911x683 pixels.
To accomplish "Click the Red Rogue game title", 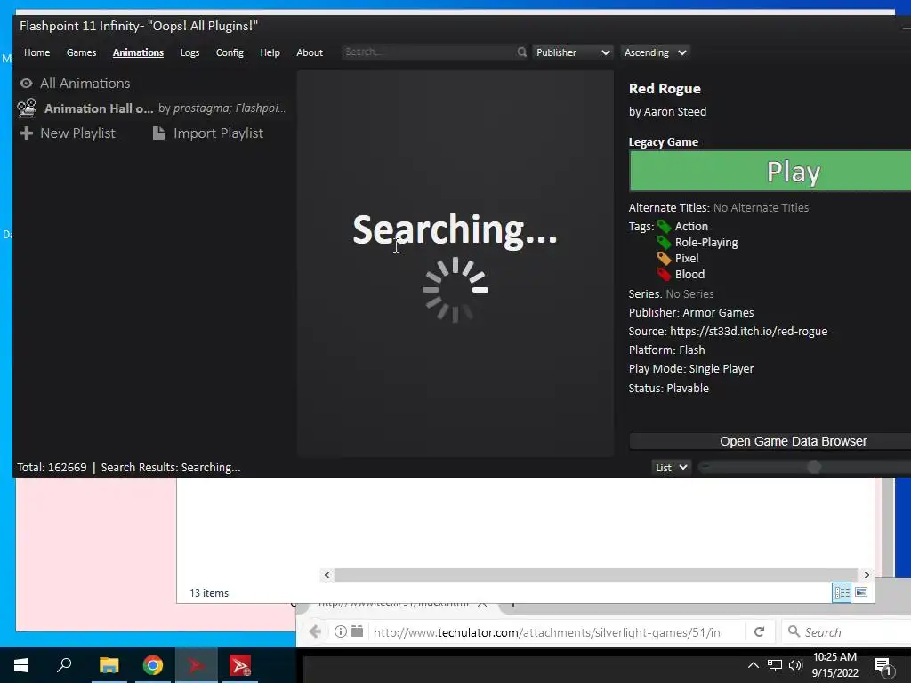I will 665,88.
